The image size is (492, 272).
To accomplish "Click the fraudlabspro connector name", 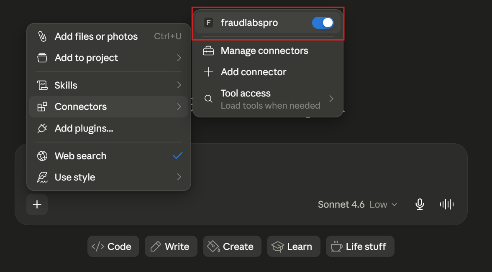I will coord(249,23).
